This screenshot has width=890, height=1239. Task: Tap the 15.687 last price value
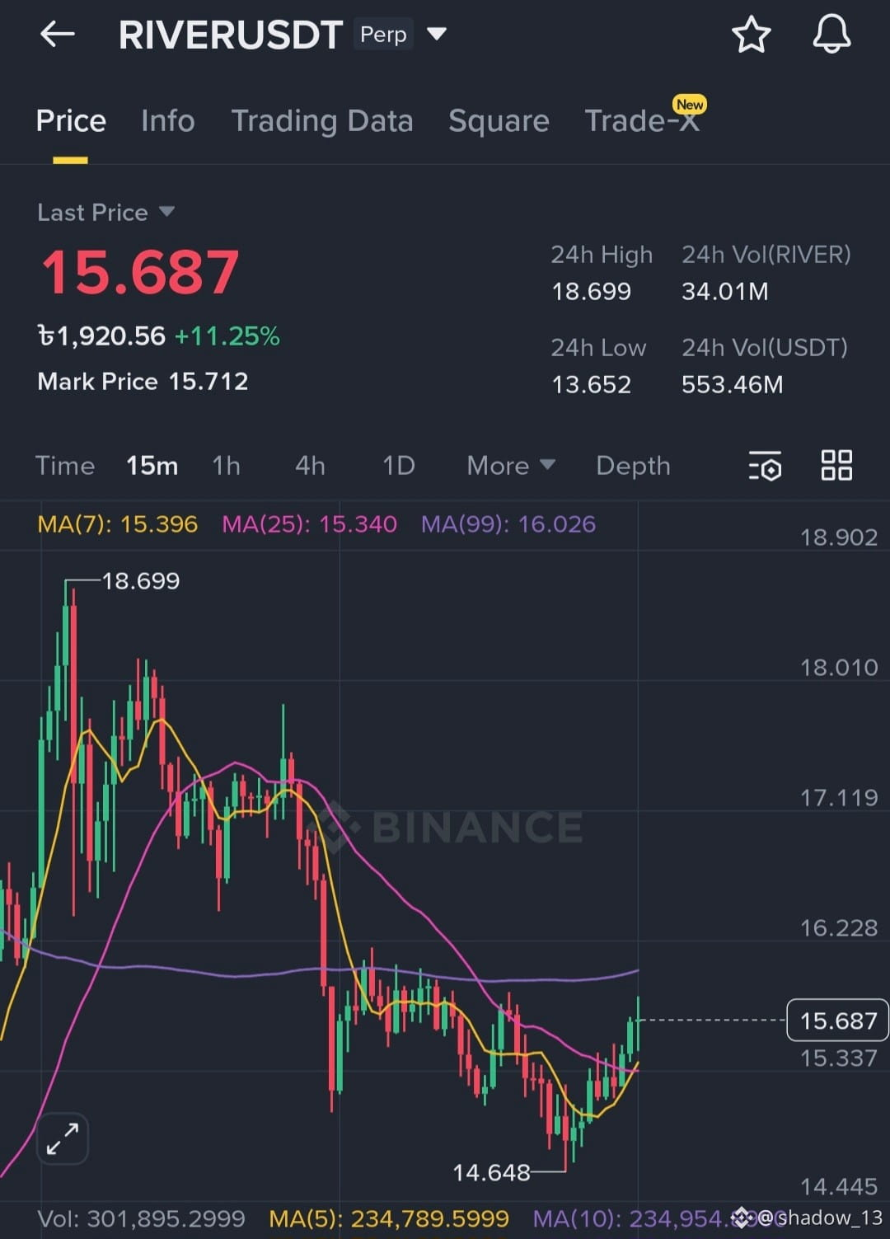[140, 273]
